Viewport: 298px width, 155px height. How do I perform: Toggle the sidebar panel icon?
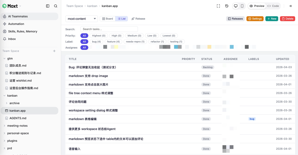48,6
